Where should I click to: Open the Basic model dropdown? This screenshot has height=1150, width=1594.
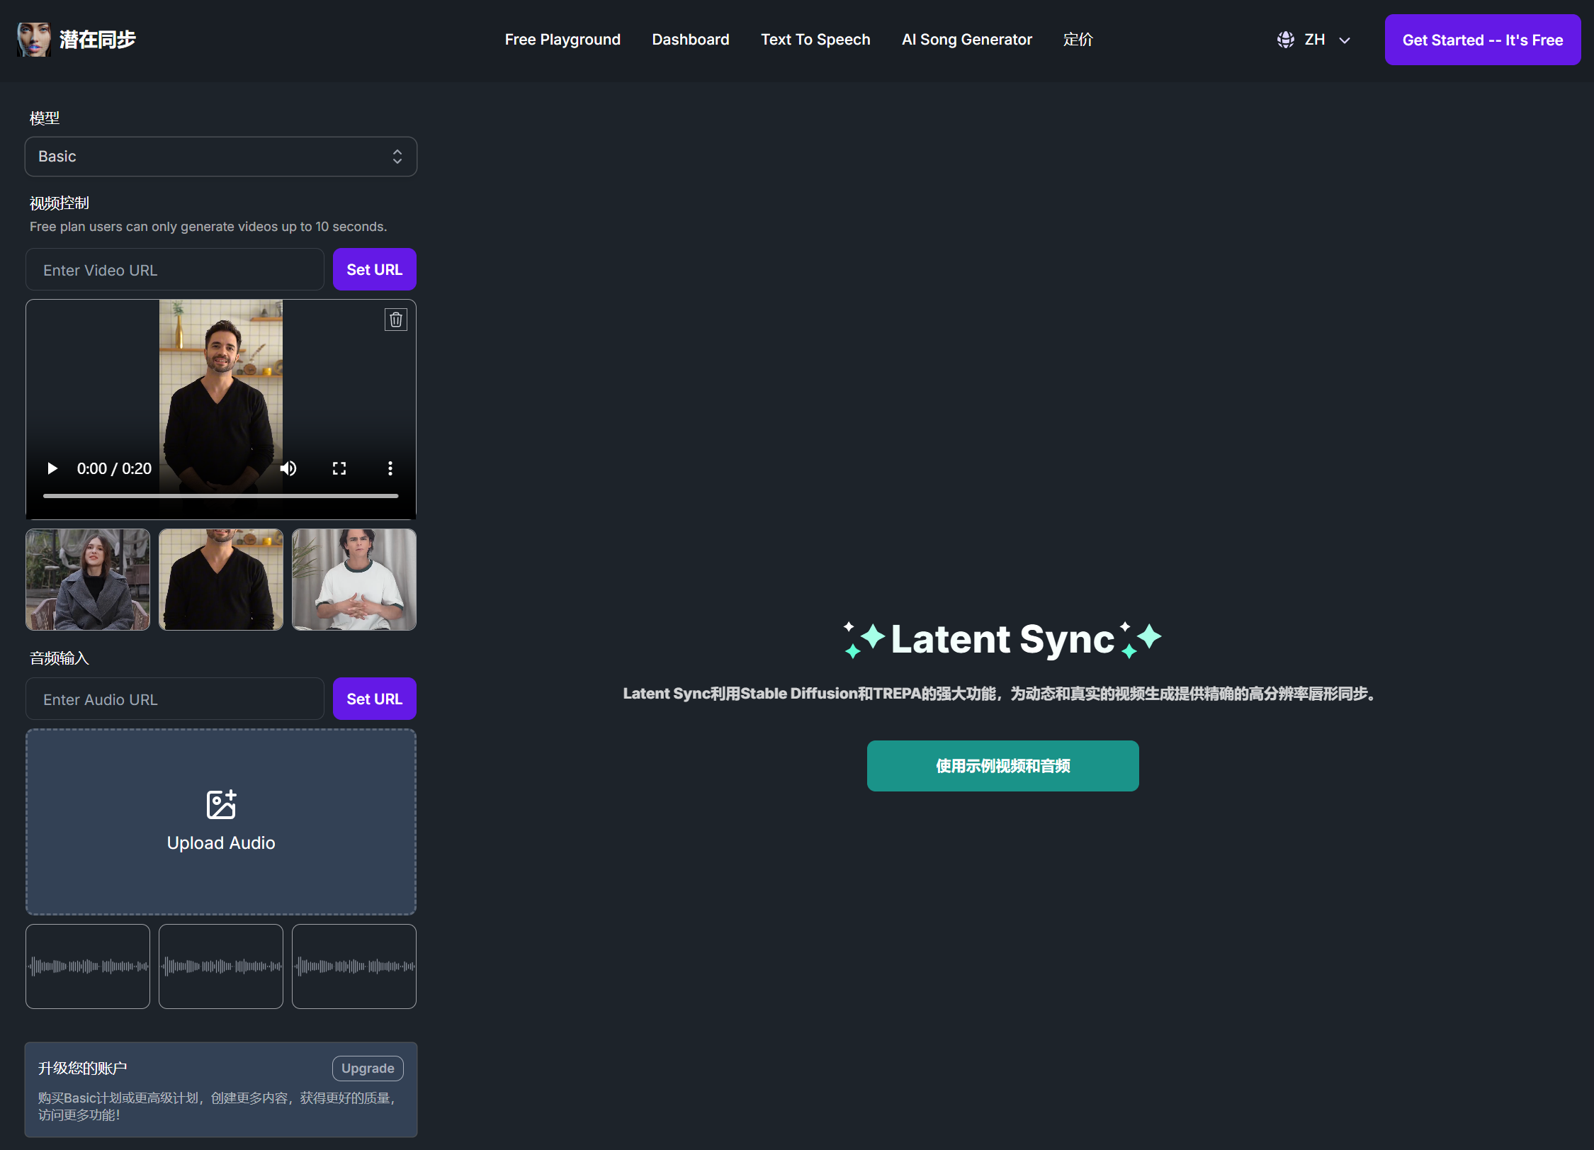click(x=221, y=157)
